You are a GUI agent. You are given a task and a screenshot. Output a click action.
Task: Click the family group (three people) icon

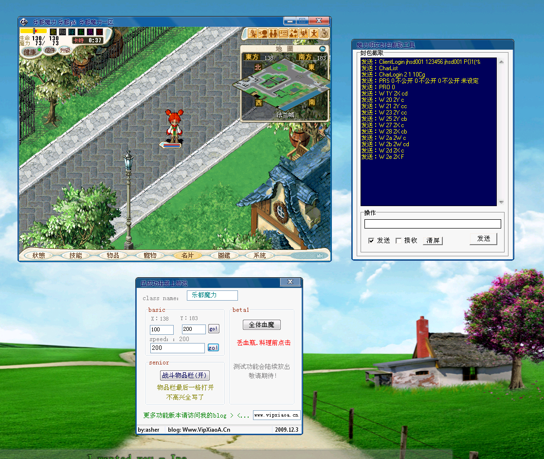point(304,33)
